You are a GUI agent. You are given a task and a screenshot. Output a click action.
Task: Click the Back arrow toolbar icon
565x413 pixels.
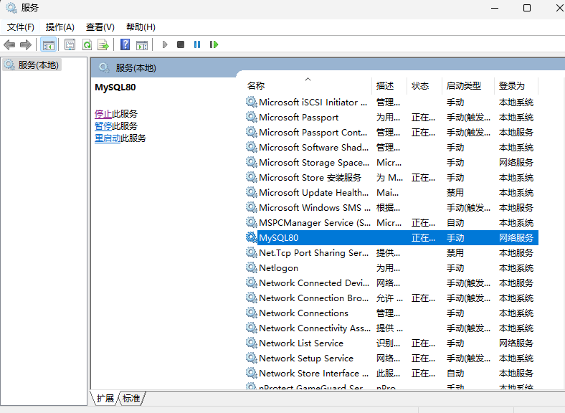pos(9,44)
